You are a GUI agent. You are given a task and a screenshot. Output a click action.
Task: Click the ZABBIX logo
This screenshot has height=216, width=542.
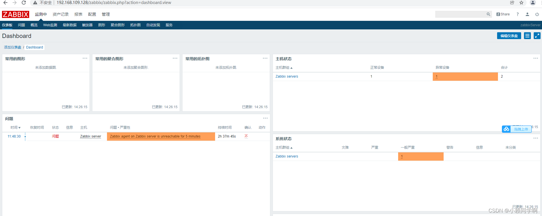(15, 14)
